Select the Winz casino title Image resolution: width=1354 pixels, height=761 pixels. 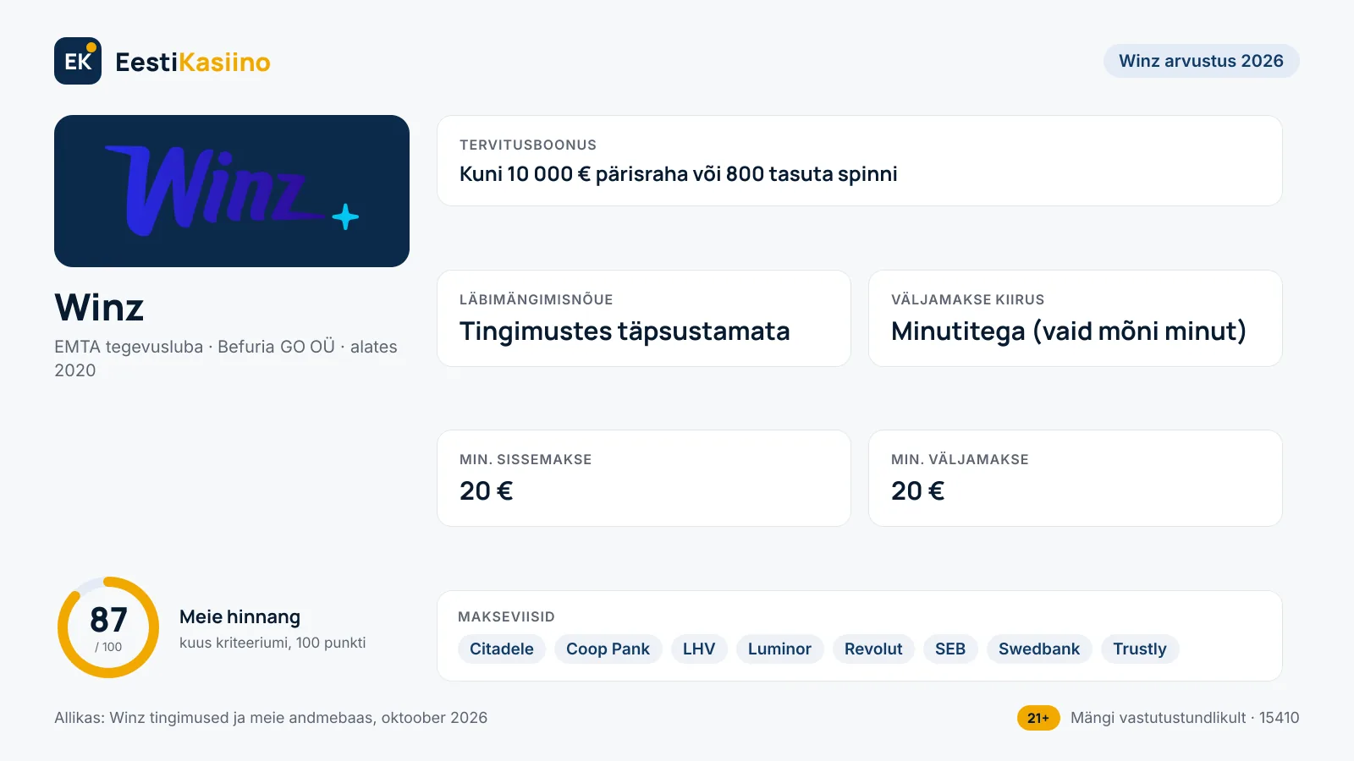point(99,307)
